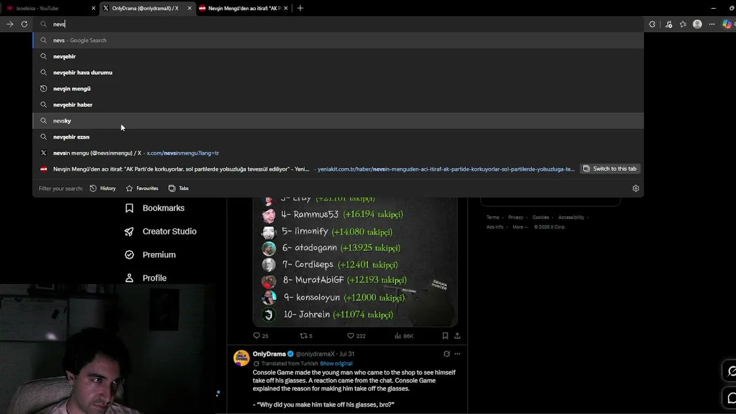This screenshot has height=414, width=736.
Task: Click the Creator Studio rocket icon
Action: pyautogui.click(x=129, y=231)
